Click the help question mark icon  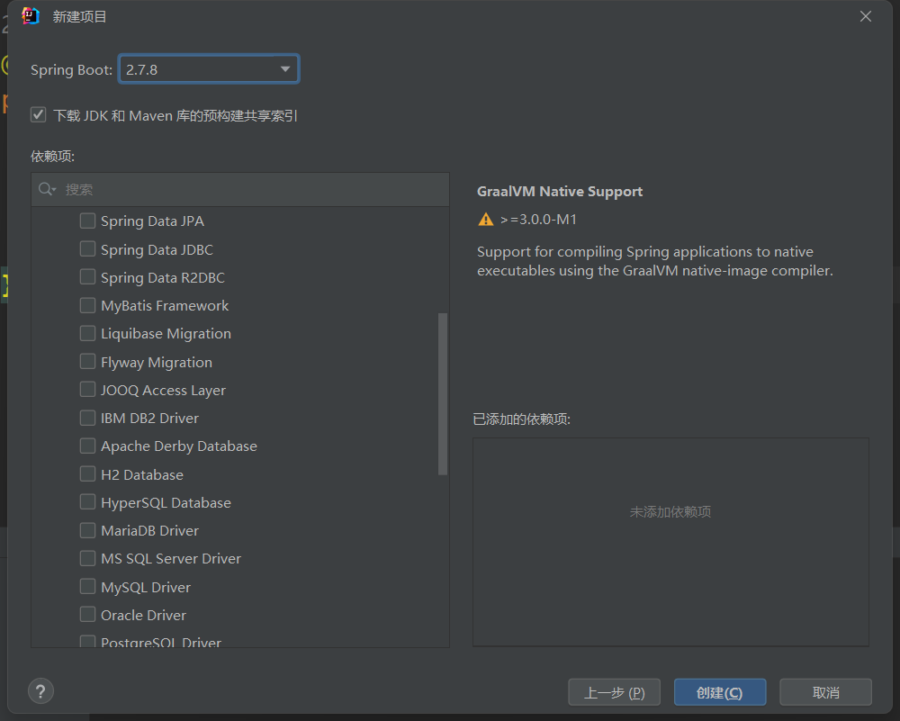point(40,691)
